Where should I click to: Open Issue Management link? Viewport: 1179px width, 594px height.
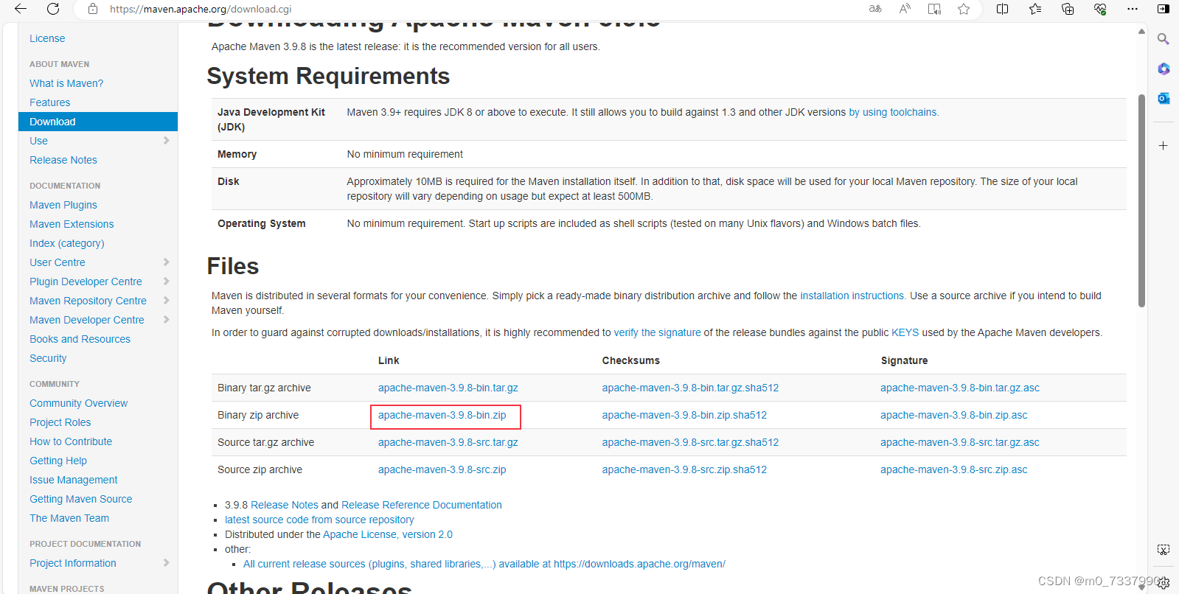point(74,480)
